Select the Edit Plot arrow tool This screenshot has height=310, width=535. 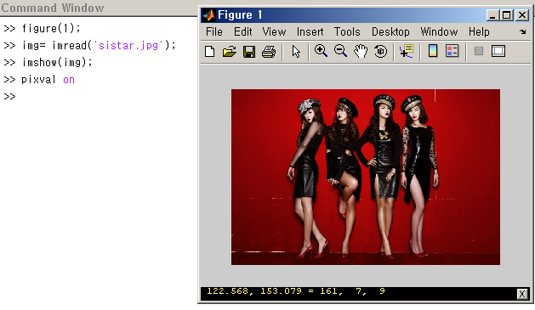point(296,52)
